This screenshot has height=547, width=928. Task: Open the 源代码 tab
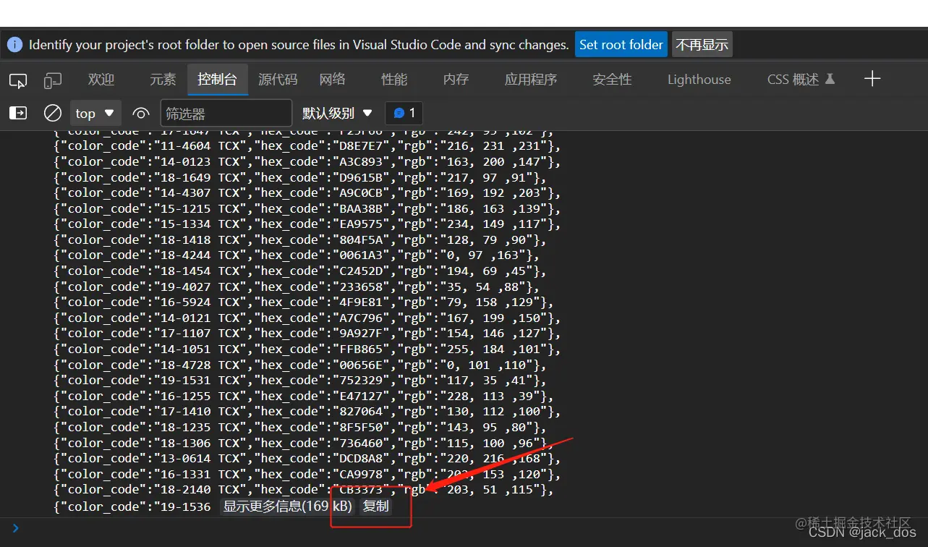point(278,80)
